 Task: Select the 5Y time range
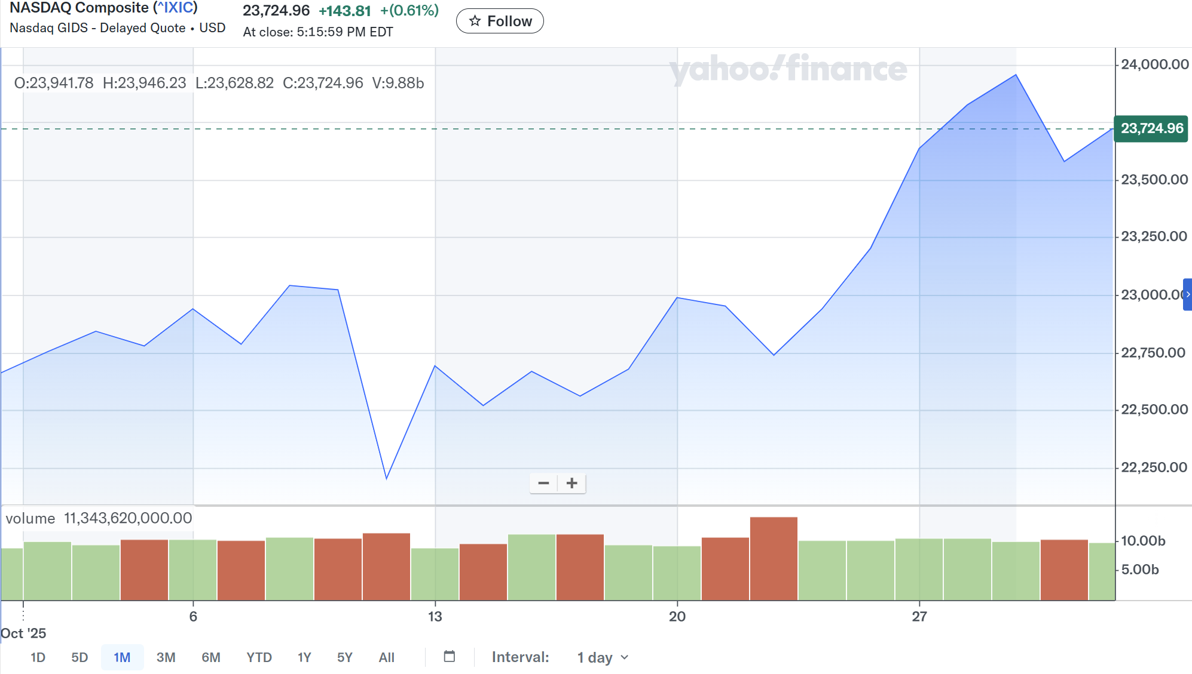click(345, 657)
